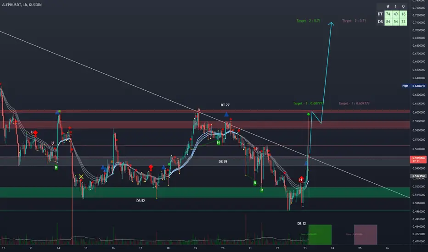This screenshot has height=252, width=428.
Task: Click date 21 on the time axis
Action: point(250,248)
